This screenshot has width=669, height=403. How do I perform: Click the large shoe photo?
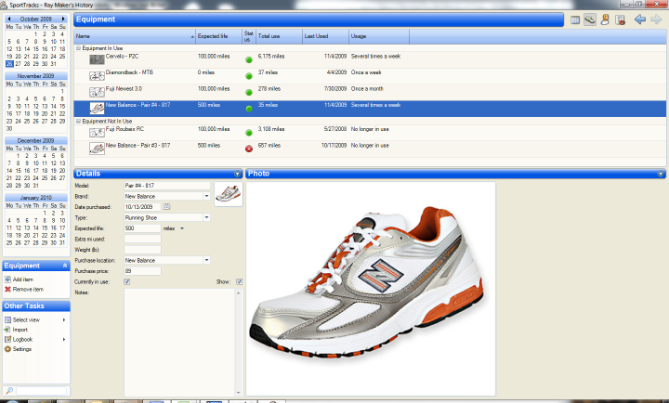371,289
